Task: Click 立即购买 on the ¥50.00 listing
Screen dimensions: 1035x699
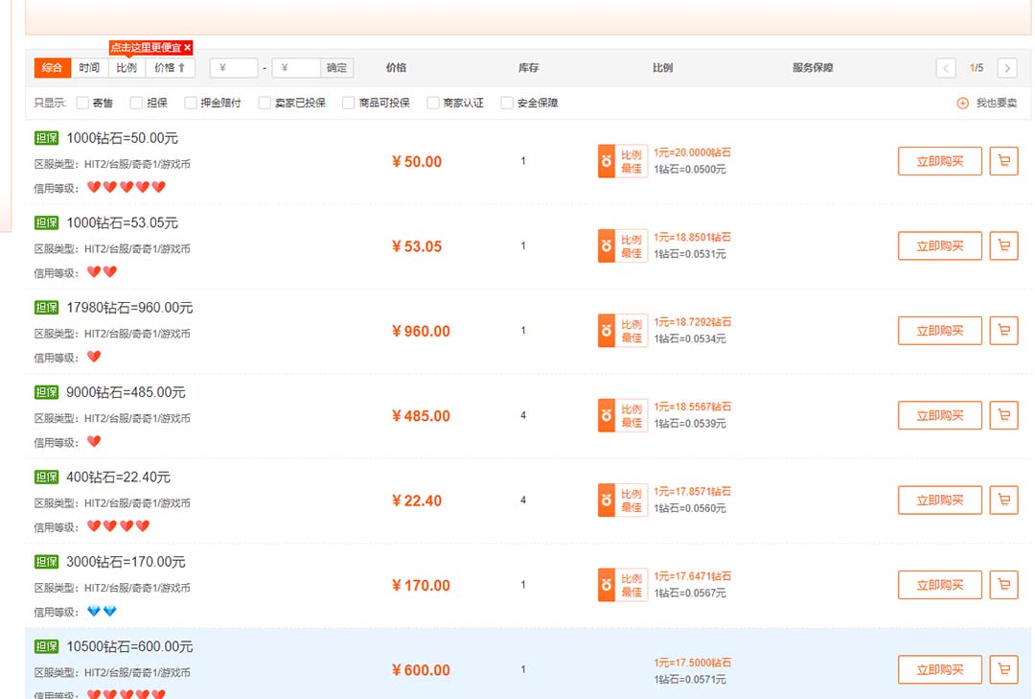Action: point(939,161)
